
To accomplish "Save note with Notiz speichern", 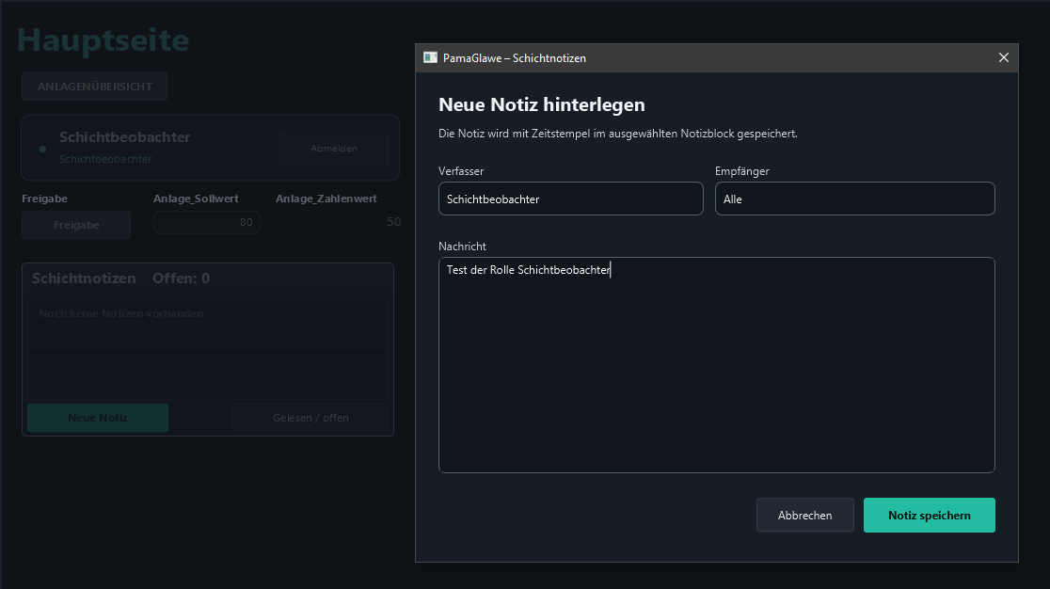I will coord(929,516).
